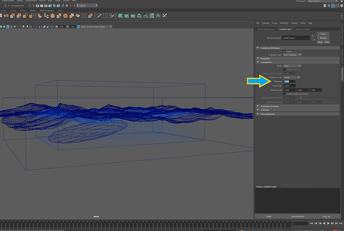344x231 pixels.
Task: Open the Thickness Units dropdown
Action: pyautogui.click(x=291, y=77)
